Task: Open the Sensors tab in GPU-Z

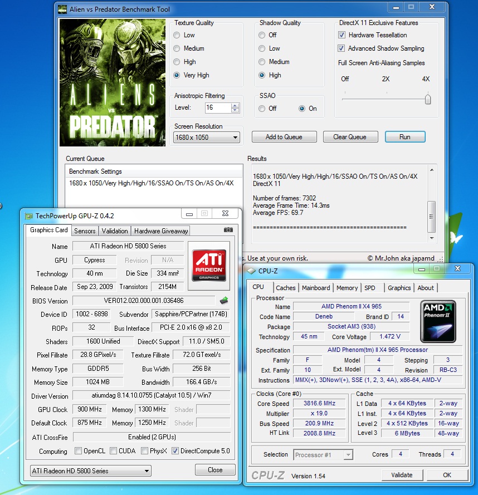Action: [x=85, y=231]
